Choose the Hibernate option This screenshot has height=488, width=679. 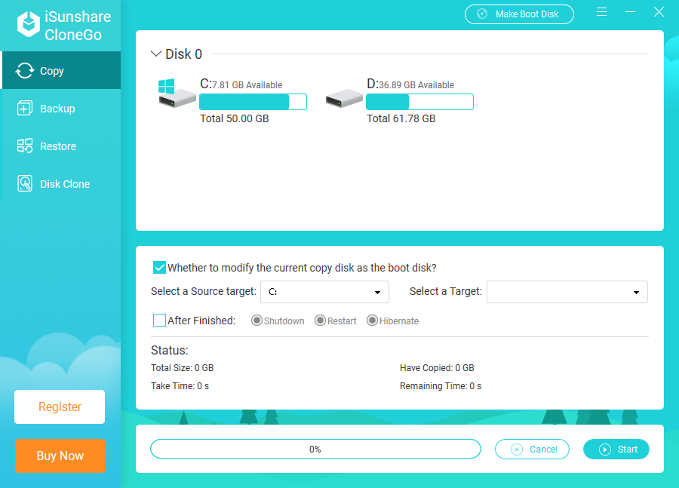click(x=371, y=320)
